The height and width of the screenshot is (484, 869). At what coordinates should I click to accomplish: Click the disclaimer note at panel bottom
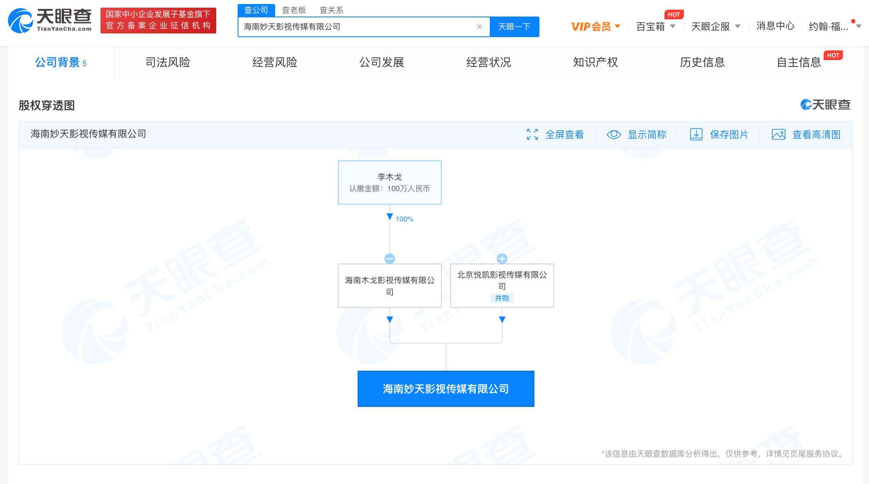(x=723, y=454)
